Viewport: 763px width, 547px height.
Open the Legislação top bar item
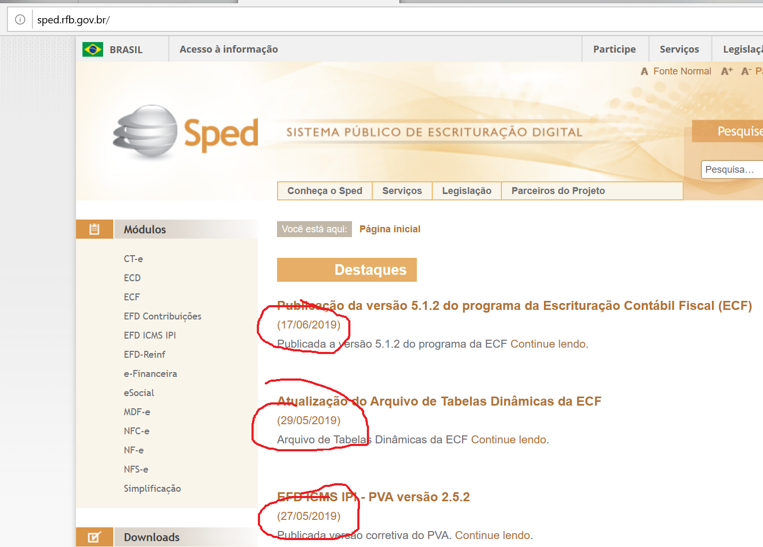tap(743, 49)
